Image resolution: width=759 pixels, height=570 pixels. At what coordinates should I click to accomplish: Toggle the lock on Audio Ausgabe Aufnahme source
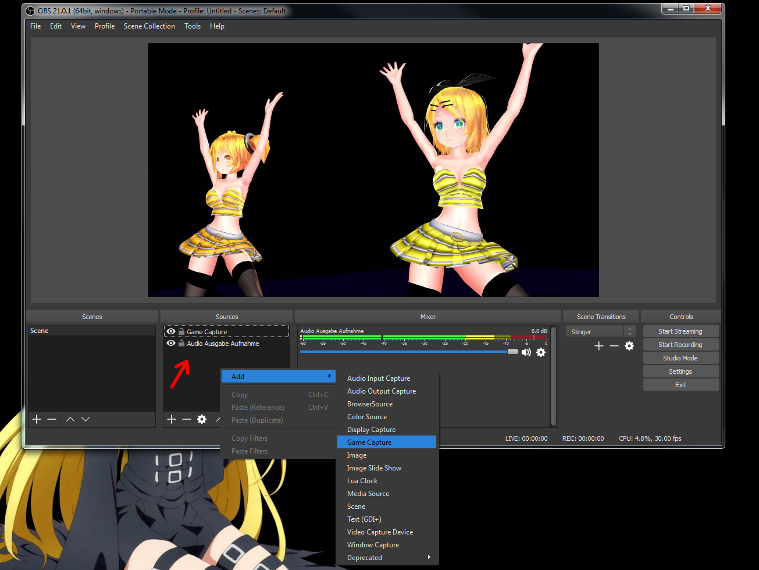coord(181,343)
